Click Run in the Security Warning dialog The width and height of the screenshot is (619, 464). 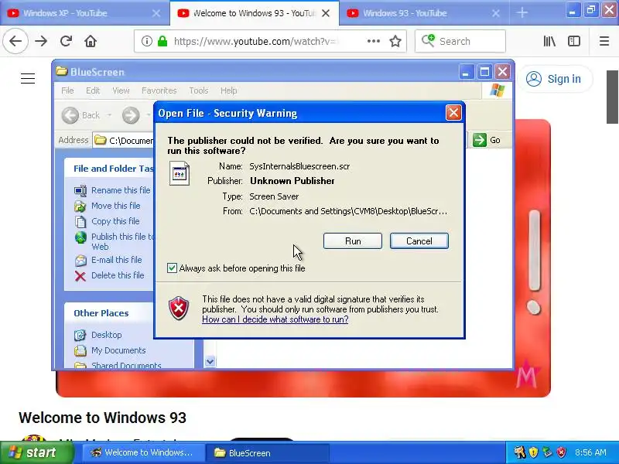click(353, 241)
